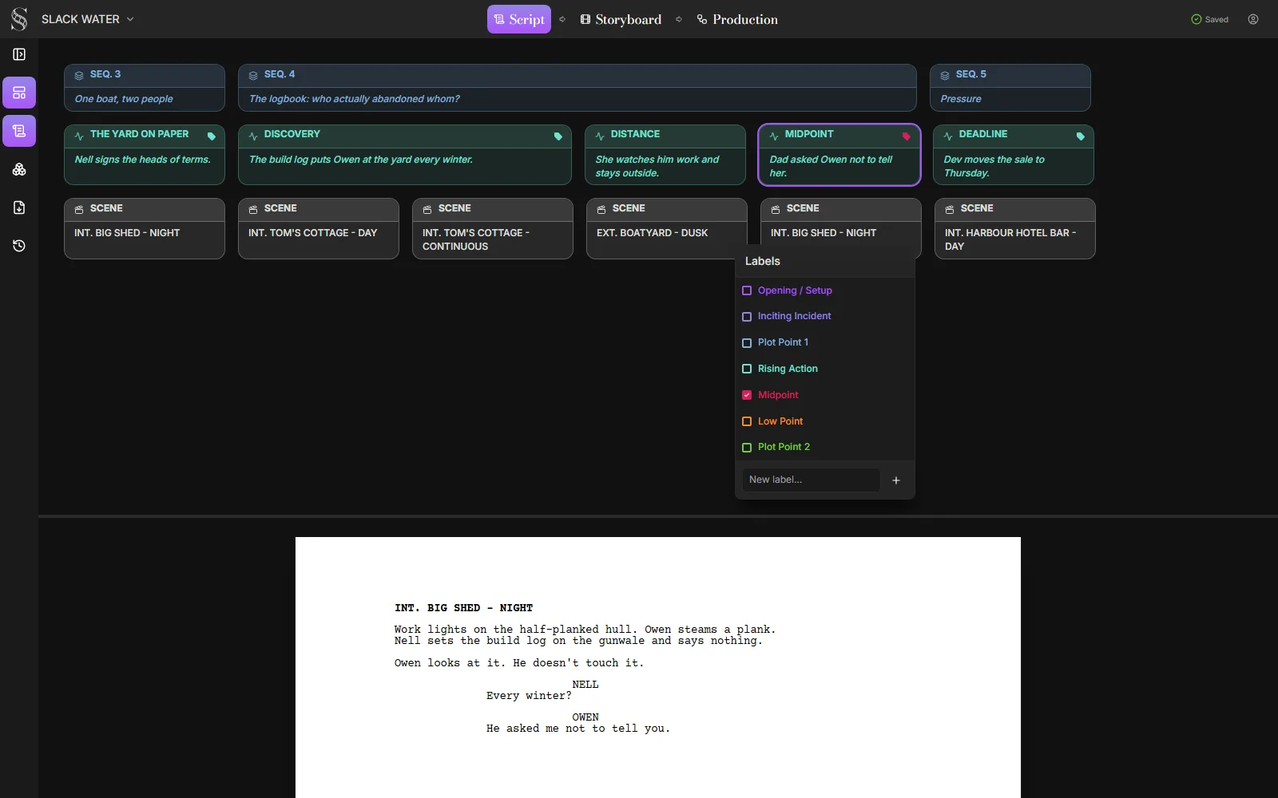Image resolution: width=1278 pixels, height=798 pixels.
Task: Switch to the Storyboard tab
Action: pyautogui.click(x=621, y=19)
